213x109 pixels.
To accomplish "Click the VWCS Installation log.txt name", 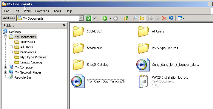I will coord(170,77).
